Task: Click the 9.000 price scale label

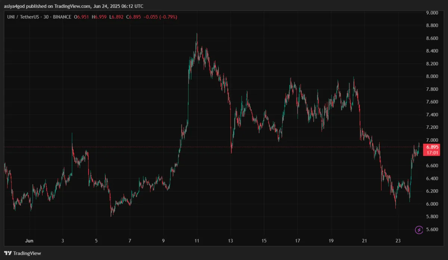Action: 432,13
